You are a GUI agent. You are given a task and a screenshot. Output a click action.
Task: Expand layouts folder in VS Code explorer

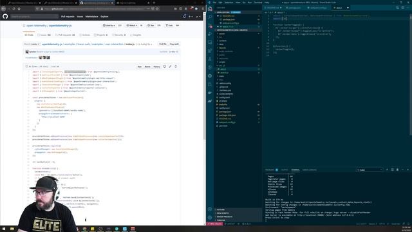tap(238, 48)
